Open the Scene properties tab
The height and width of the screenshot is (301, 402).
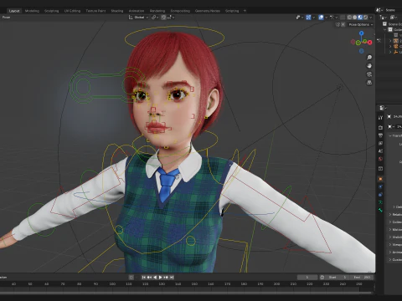pyautogui.click(x=380, y=151)
